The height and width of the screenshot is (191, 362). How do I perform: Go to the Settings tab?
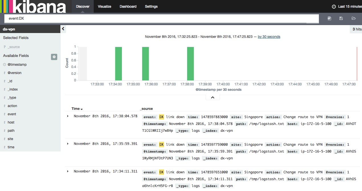coord(151,7)
